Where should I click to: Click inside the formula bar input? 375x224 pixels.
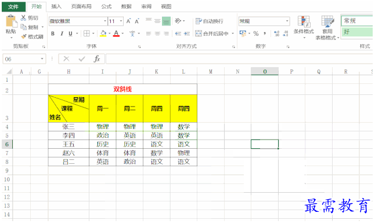pyautogui.click(x=239, y=58)
